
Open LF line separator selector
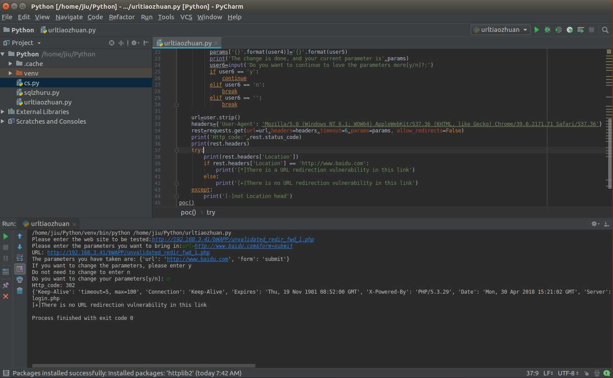(x=549, y=374)
